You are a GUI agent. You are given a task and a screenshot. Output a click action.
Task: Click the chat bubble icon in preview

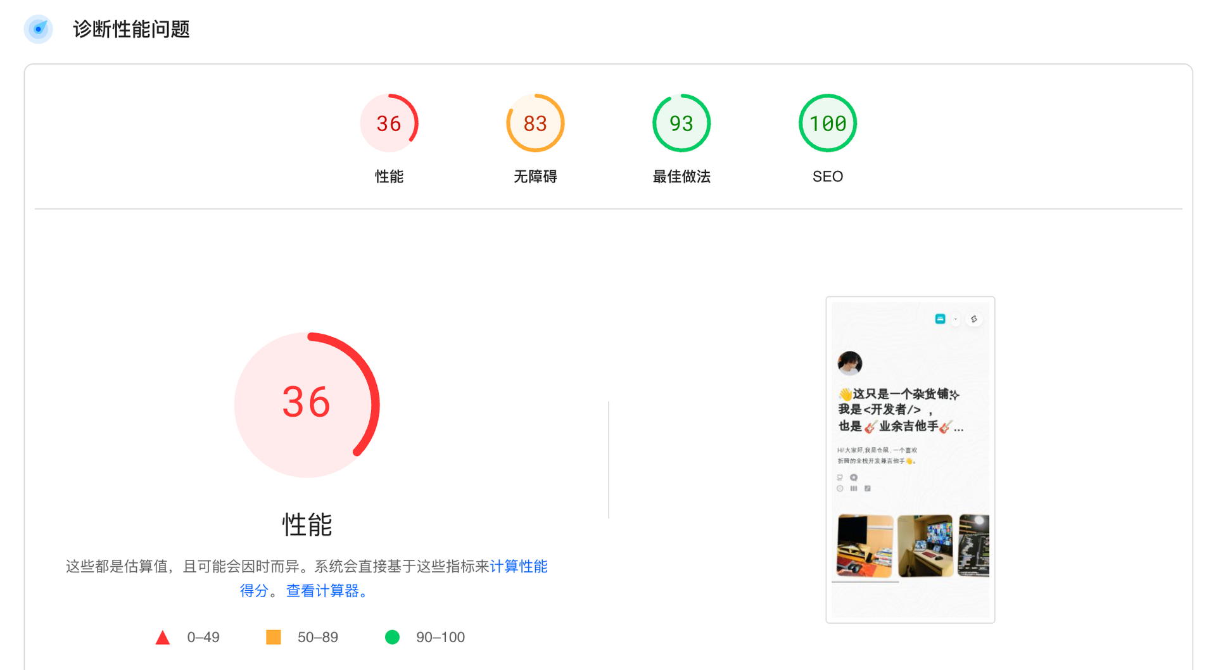(x=854, y=477)
